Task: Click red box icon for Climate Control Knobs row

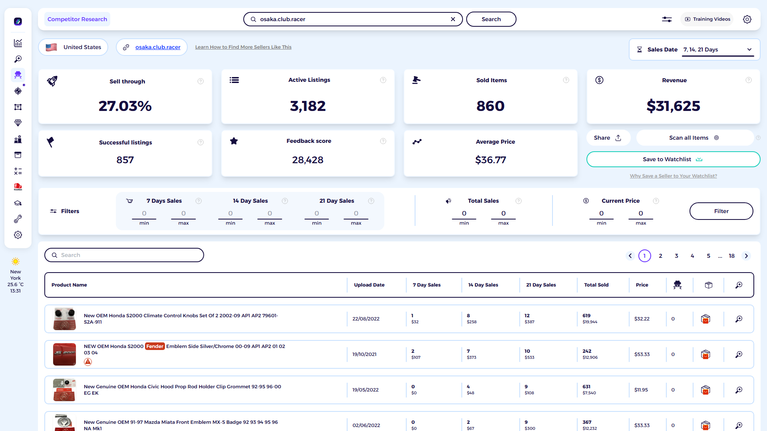Action: [705, 319]
